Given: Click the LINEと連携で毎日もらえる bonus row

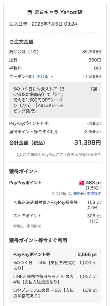Looking at the screenshot, I should click(55, 279).
